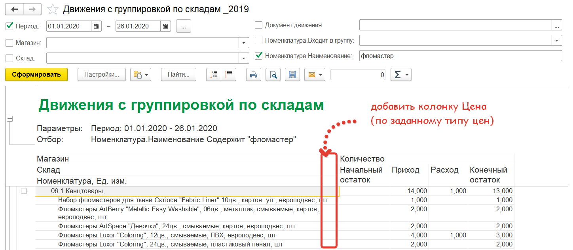The height and width of the screenshot is (250, 573).
Task: Open the Склад dropdown list
Action: (244, 58)
